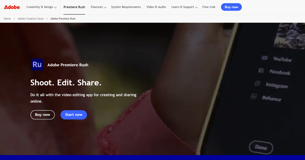Click the Adobe Creative Cloud breadcrumb
305x160 pixels.
click(x=30, y=19)
